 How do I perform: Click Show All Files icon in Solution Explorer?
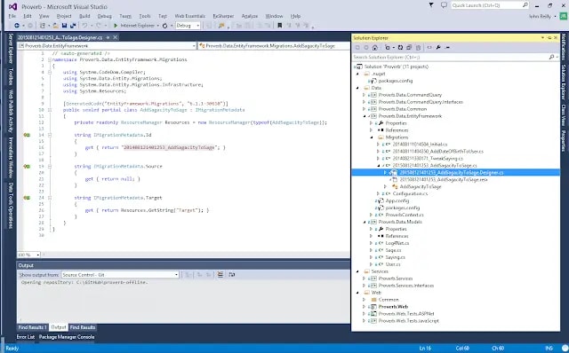[x=418, y=47]
